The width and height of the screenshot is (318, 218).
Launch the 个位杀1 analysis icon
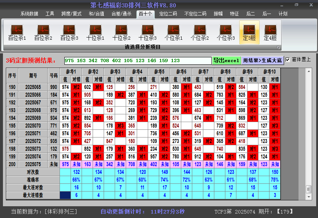[x=174, y=32]
